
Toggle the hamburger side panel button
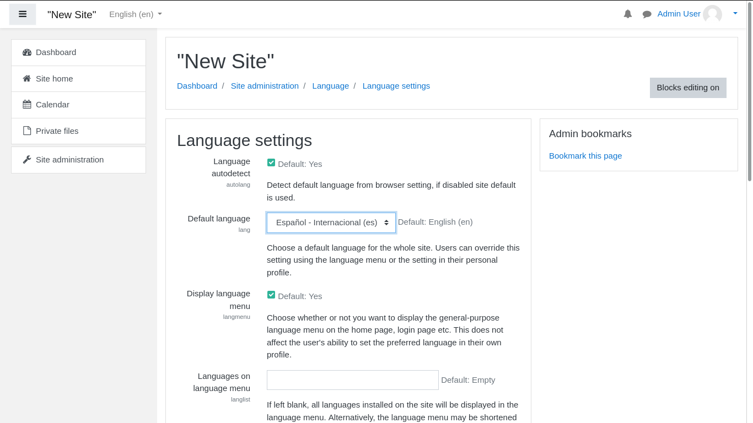pos(23,14)
